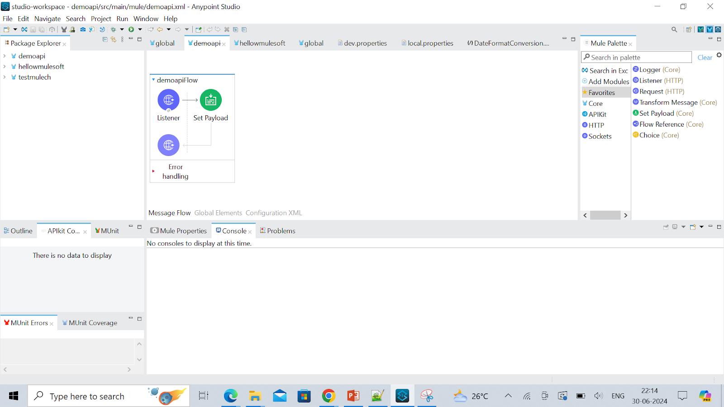Viewport: 724px width, 407px height.
Task: Open the Mule Debug perspective icon at top right
Action: (x=700, y=29)
